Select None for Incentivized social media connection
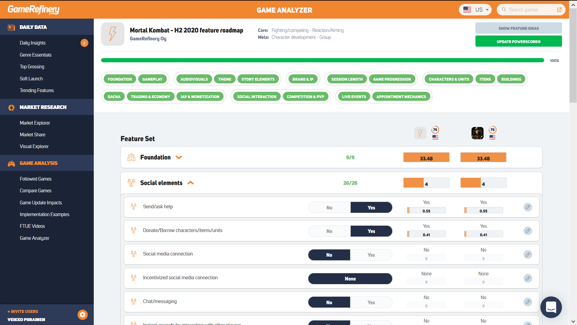 (x=350, y=279)
